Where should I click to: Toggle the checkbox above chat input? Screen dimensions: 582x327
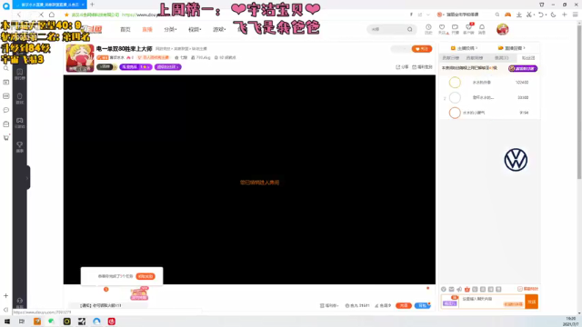click(519, 289)
